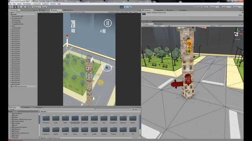The image size is (252, 141).
Task: Open the Layout dropdown
Action: [x=237, y=7]
